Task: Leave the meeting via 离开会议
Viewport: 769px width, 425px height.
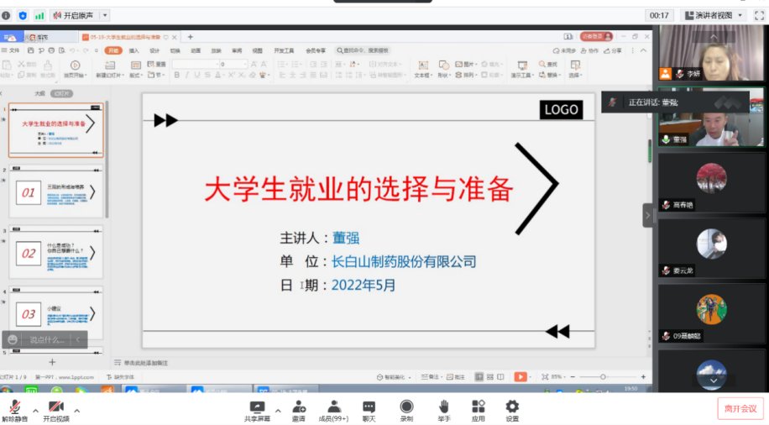Action: click(740, 409)
